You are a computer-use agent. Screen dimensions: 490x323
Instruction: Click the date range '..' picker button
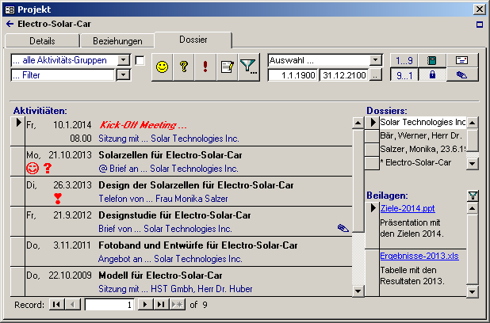click(376, 75)
